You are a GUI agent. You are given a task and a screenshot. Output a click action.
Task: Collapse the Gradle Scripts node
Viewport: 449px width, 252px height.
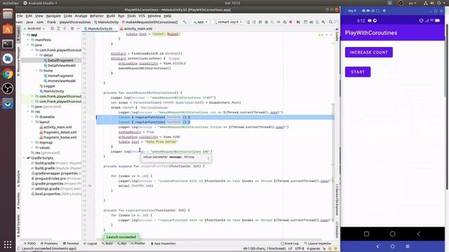point(24,157)
